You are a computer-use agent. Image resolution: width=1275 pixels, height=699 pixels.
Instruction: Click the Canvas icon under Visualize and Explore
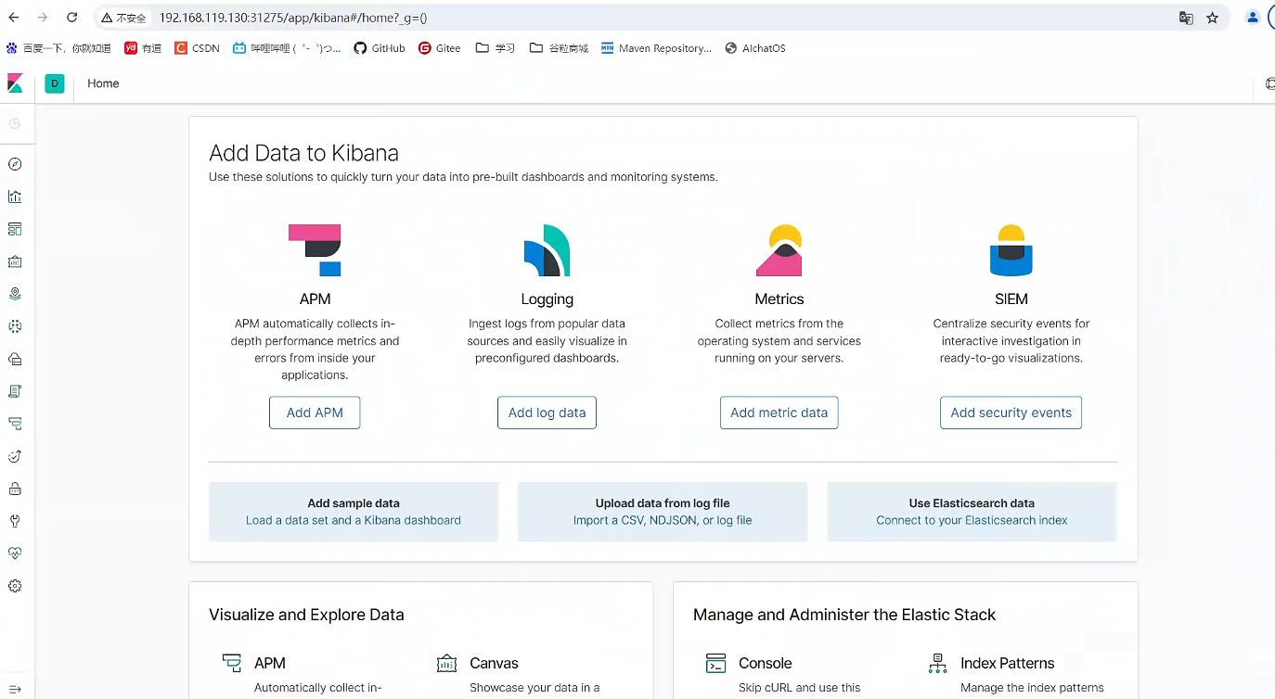coord(446,663)
